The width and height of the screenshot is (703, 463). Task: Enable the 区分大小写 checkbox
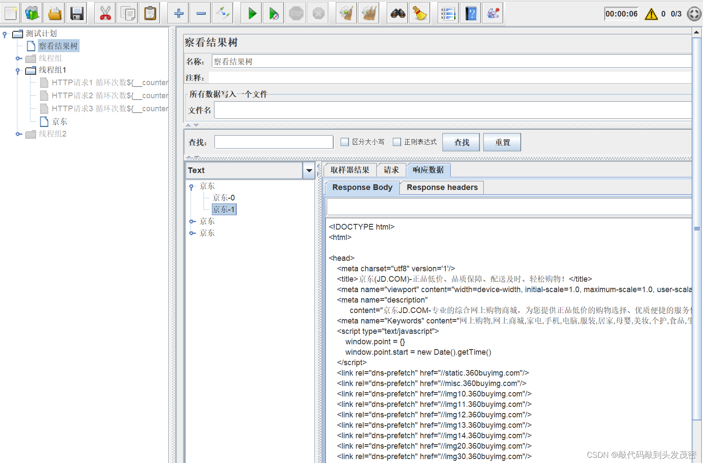click(345, 142)
